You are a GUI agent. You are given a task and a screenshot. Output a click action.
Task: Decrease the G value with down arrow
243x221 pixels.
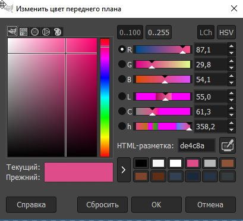tap(231, 68)
